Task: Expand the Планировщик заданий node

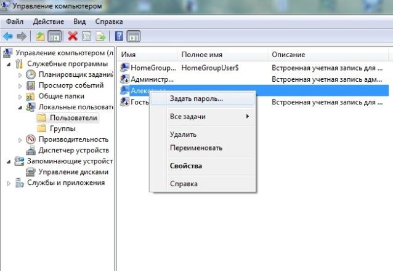Action: coord(20,75)
